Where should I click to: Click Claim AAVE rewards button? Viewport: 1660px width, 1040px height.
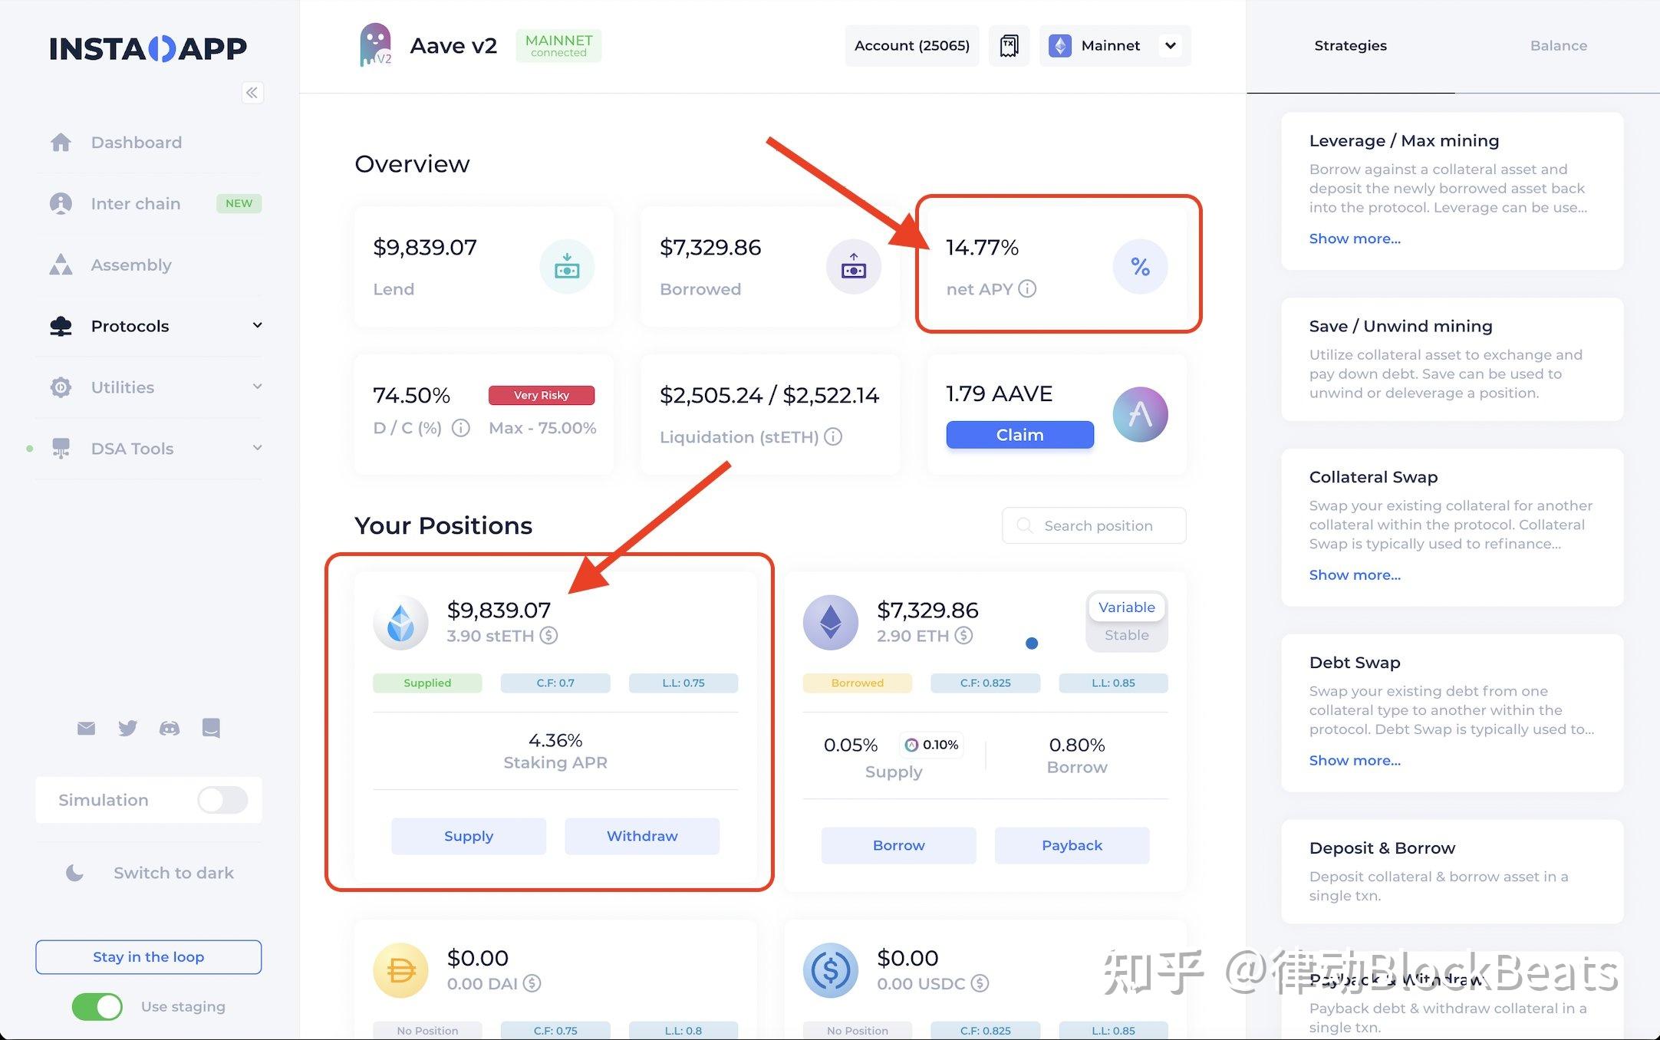point(1019,434)
